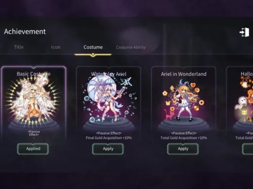The height and width of the screenshot is (189, 253).
Task: Click the Final Gold Acquisition +10% text
Action: point(109,138)
